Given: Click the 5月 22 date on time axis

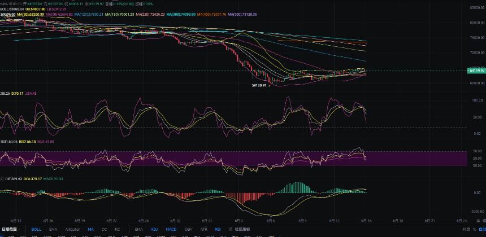Looking at the screenshot, I should click(111, 221).
